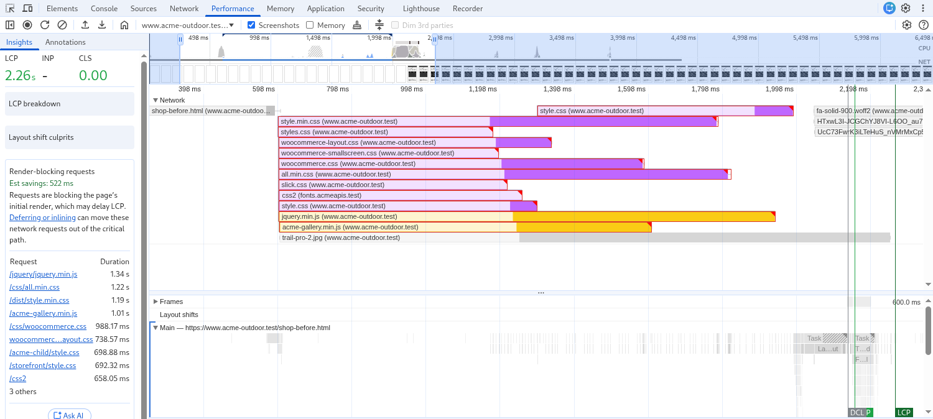The width and height of the screenshot is (933, 419).
Task: Toggle the device toolbar icon
Action: coord(27,8)
